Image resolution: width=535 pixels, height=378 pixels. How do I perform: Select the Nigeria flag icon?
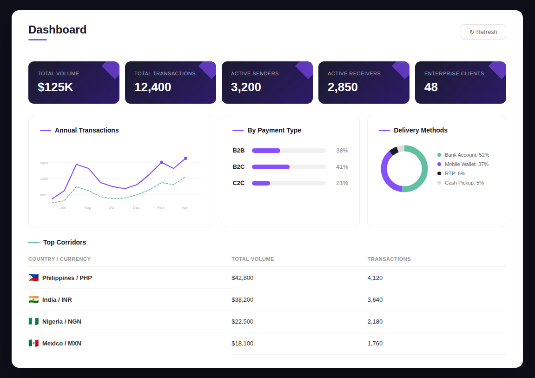(x=33, y=321)
